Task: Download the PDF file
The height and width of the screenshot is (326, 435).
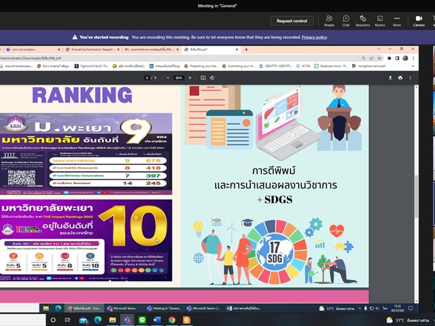Action: coord(390,78)
